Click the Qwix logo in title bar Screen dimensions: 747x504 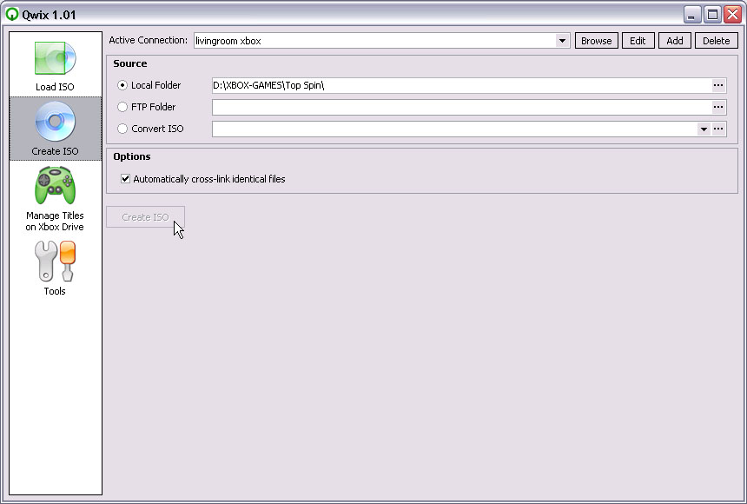tap(12, 14)
